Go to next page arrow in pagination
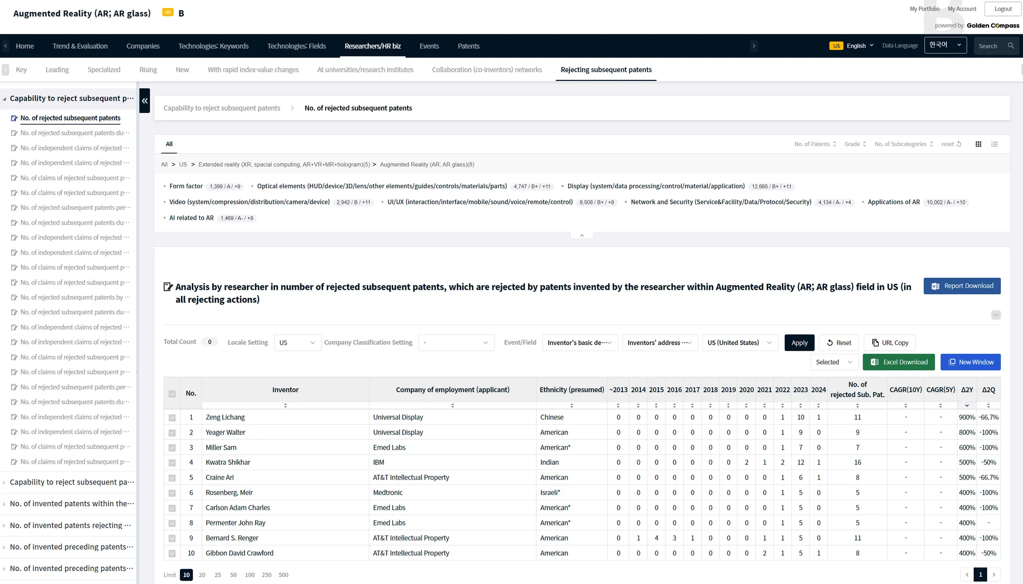Screen dimensions: 1023x584 [x=994, y=575]
